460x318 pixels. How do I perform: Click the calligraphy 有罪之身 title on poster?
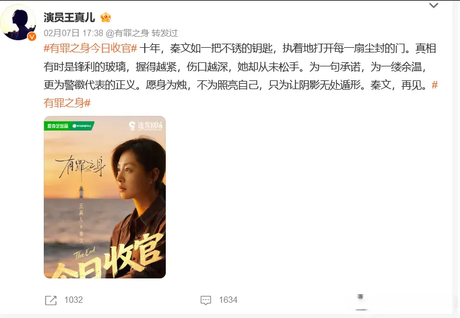(x=80, y=167)
